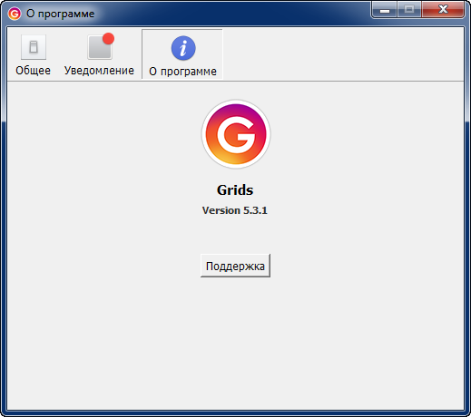Viewport: 471px width, 417px height.
Task: Close the О программе window
Action: point(443,10)
